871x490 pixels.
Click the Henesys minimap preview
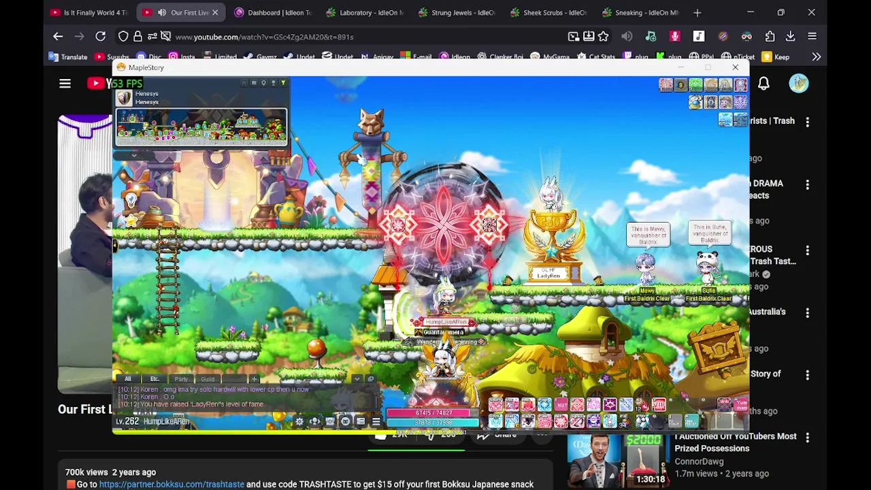[201, 127]
